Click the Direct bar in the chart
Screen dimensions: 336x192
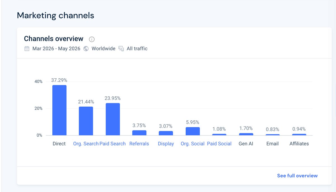point(59,110)
